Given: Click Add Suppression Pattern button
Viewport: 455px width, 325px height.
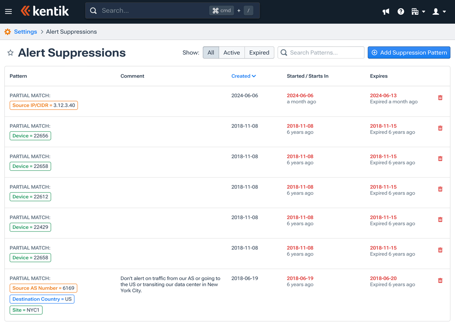Looking at the screenshot, I should point(409,52).
